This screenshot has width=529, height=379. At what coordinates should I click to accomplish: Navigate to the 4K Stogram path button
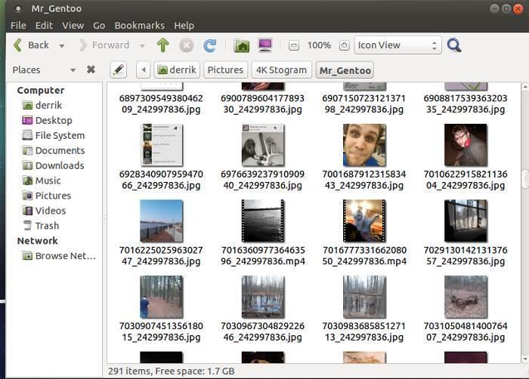tap(281, 69)
